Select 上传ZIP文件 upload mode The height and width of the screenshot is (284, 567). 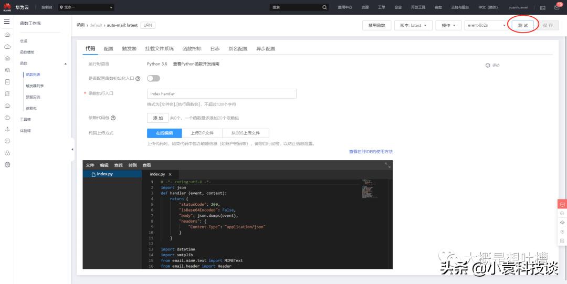pos(202,133)
